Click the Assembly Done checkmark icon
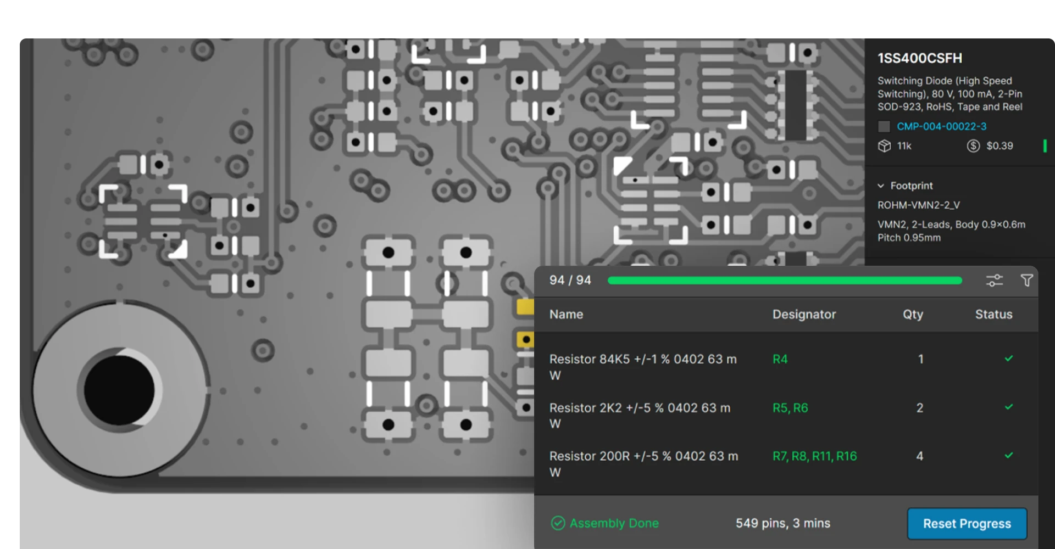This screenshot has height=549, width=1055. point(558,523)
